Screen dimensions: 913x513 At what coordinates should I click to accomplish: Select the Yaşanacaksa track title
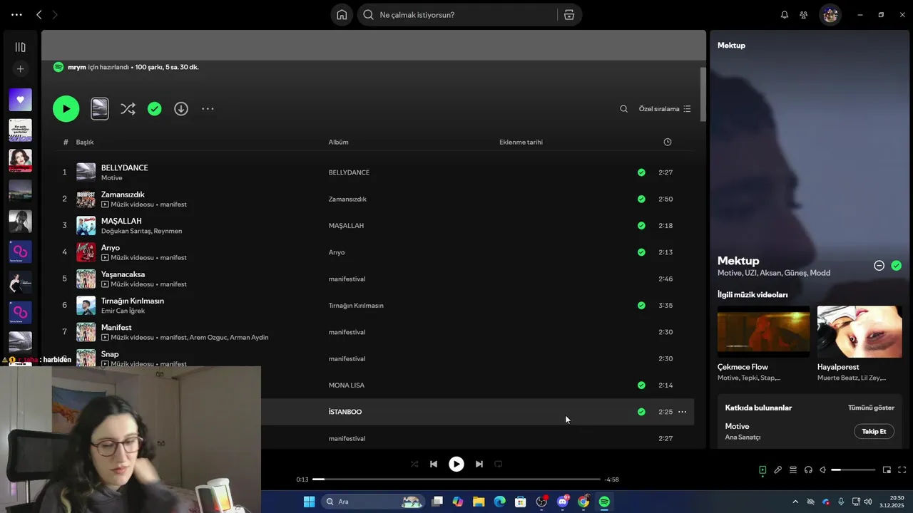point(123,274)
